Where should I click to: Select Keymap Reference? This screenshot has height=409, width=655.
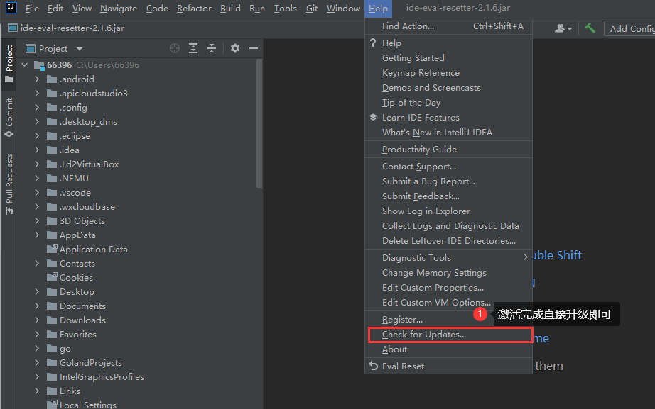[x=449, y=73]
